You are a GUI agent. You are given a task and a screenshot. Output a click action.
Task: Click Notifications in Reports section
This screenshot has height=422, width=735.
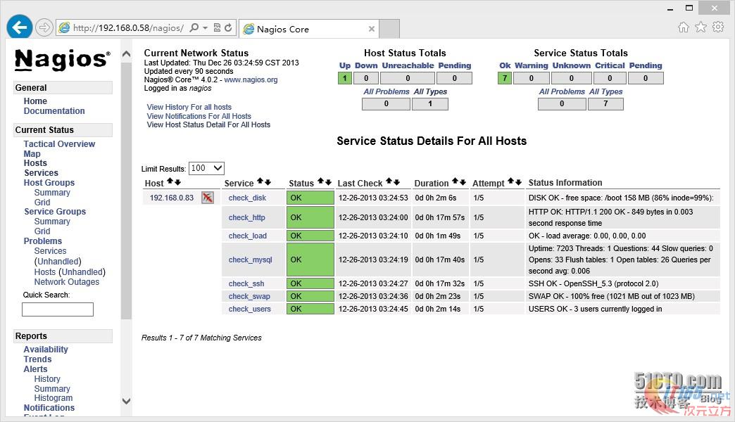49,408
